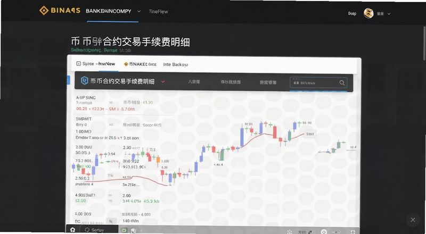Close the overlay with the X button
426x234 pixels.
point(413,220)
